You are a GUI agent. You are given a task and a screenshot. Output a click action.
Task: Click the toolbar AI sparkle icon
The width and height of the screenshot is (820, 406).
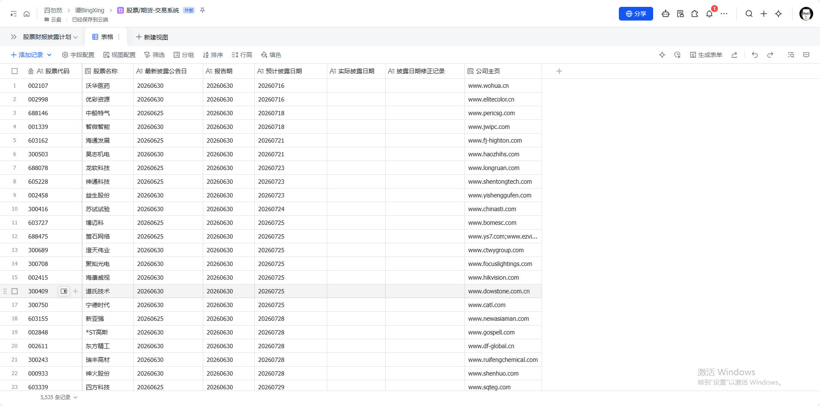[662, 55]
